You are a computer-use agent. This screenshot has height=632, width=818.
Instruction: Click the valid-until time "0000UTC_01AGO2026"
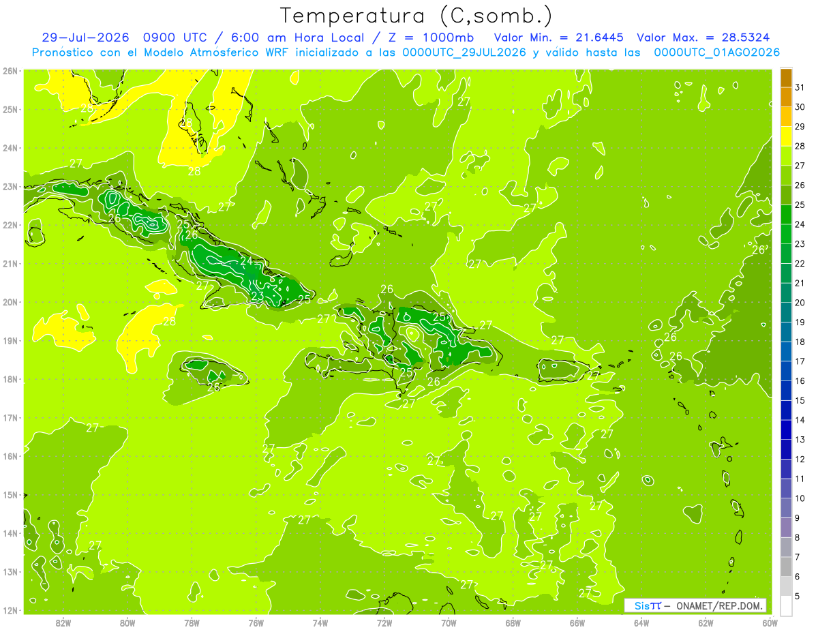716,52
